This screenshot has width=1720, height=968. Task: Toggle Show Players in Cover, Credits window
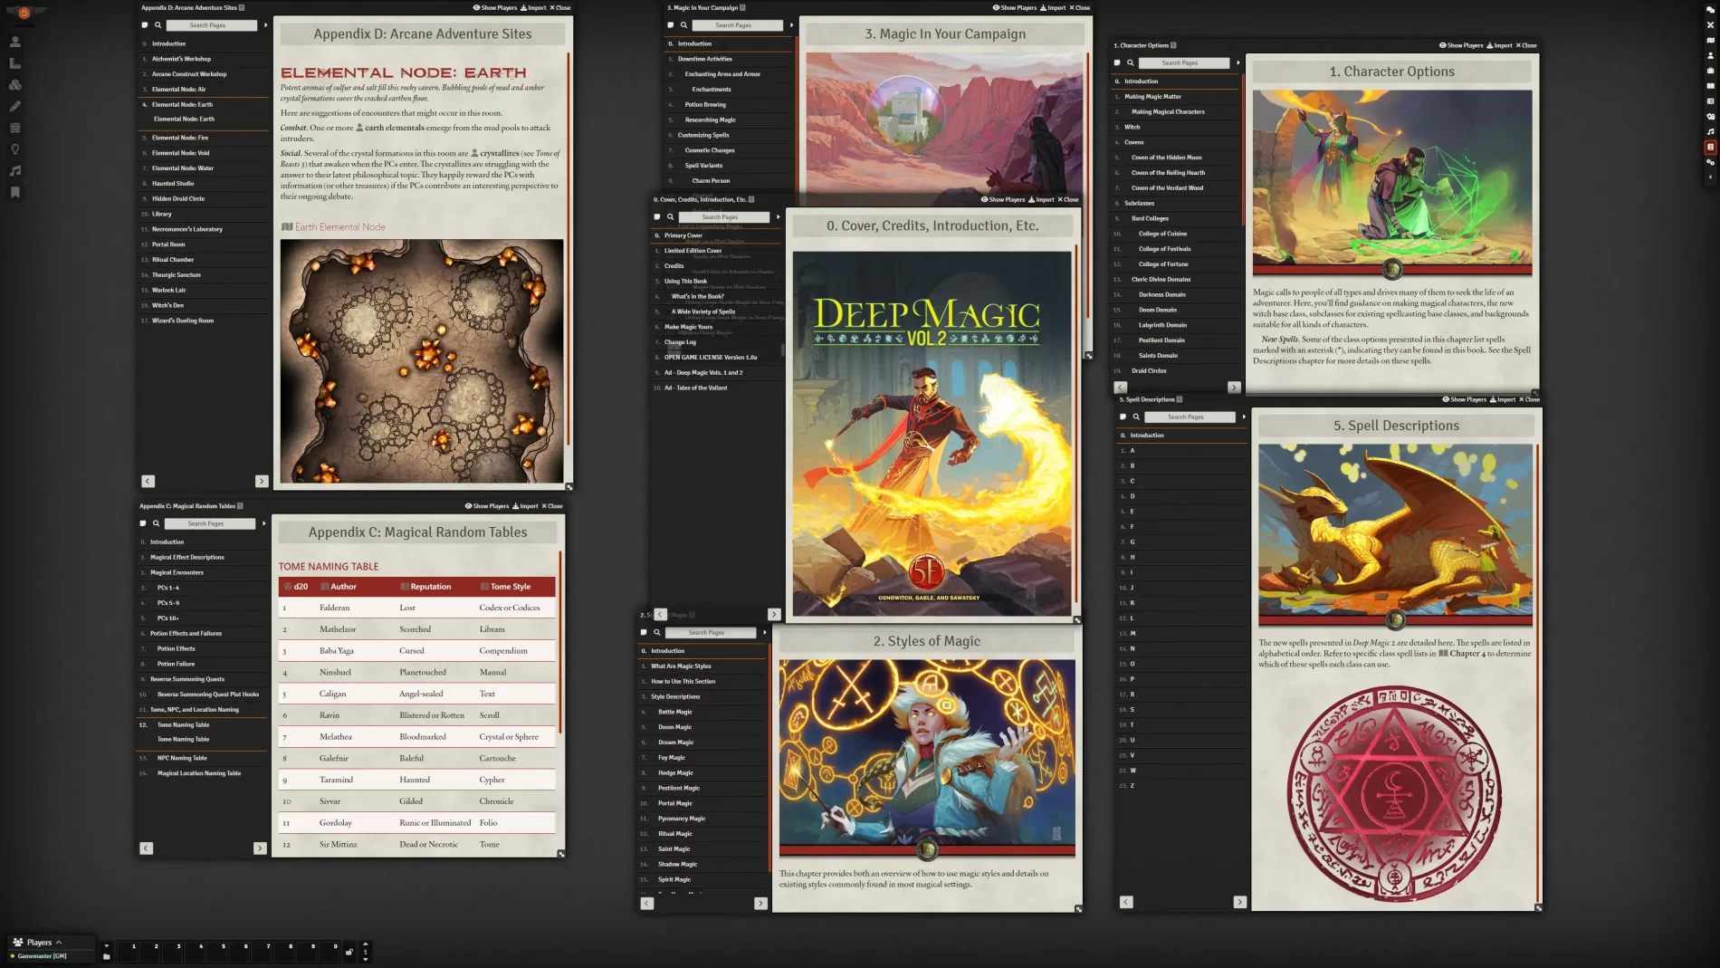point(1002,199)
